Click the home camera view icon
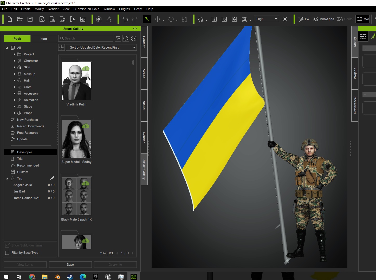376x280 pixels. coord(200,19)
